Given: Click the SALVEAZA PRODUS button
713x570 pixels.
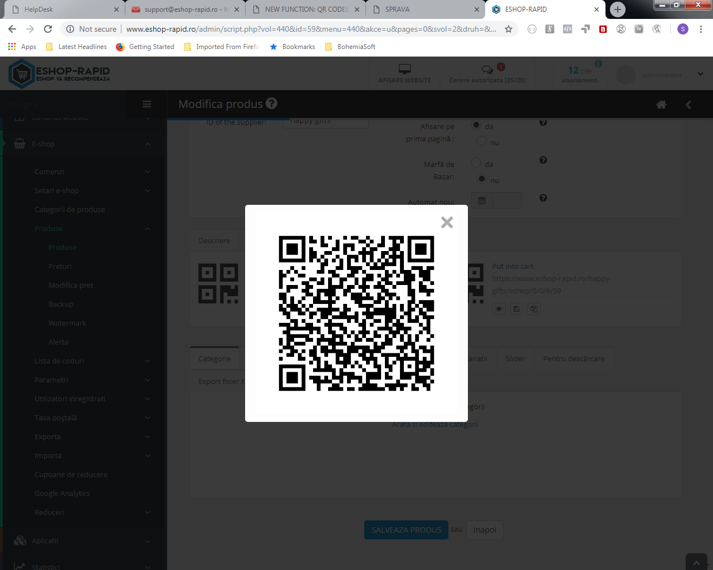Looking at the screenshot, I should [406, 530].
